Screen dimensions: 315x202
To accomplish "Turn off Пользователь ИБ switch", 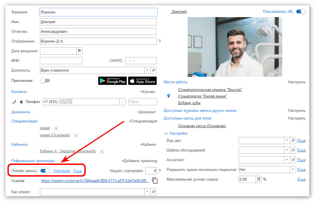I will [301, 12].
